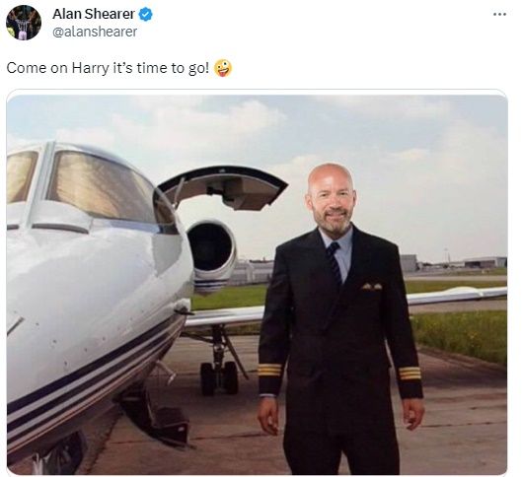Click the zany face emoji
Screen dimensions: 522x477
click(x=223, y=68)
